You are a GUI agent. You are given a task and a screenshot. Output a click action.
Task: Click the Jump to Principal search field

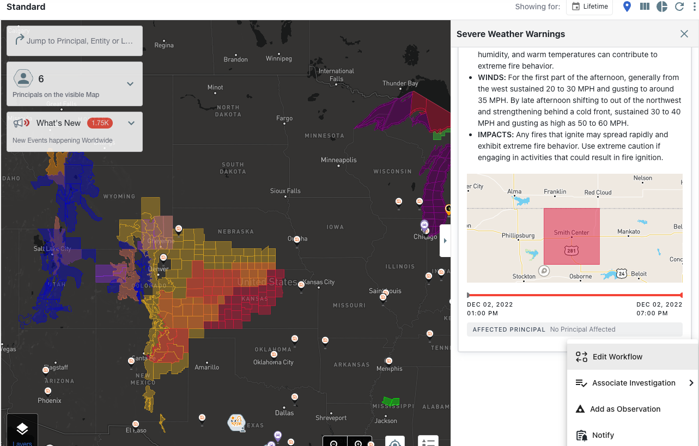click(x=75, y=40)
